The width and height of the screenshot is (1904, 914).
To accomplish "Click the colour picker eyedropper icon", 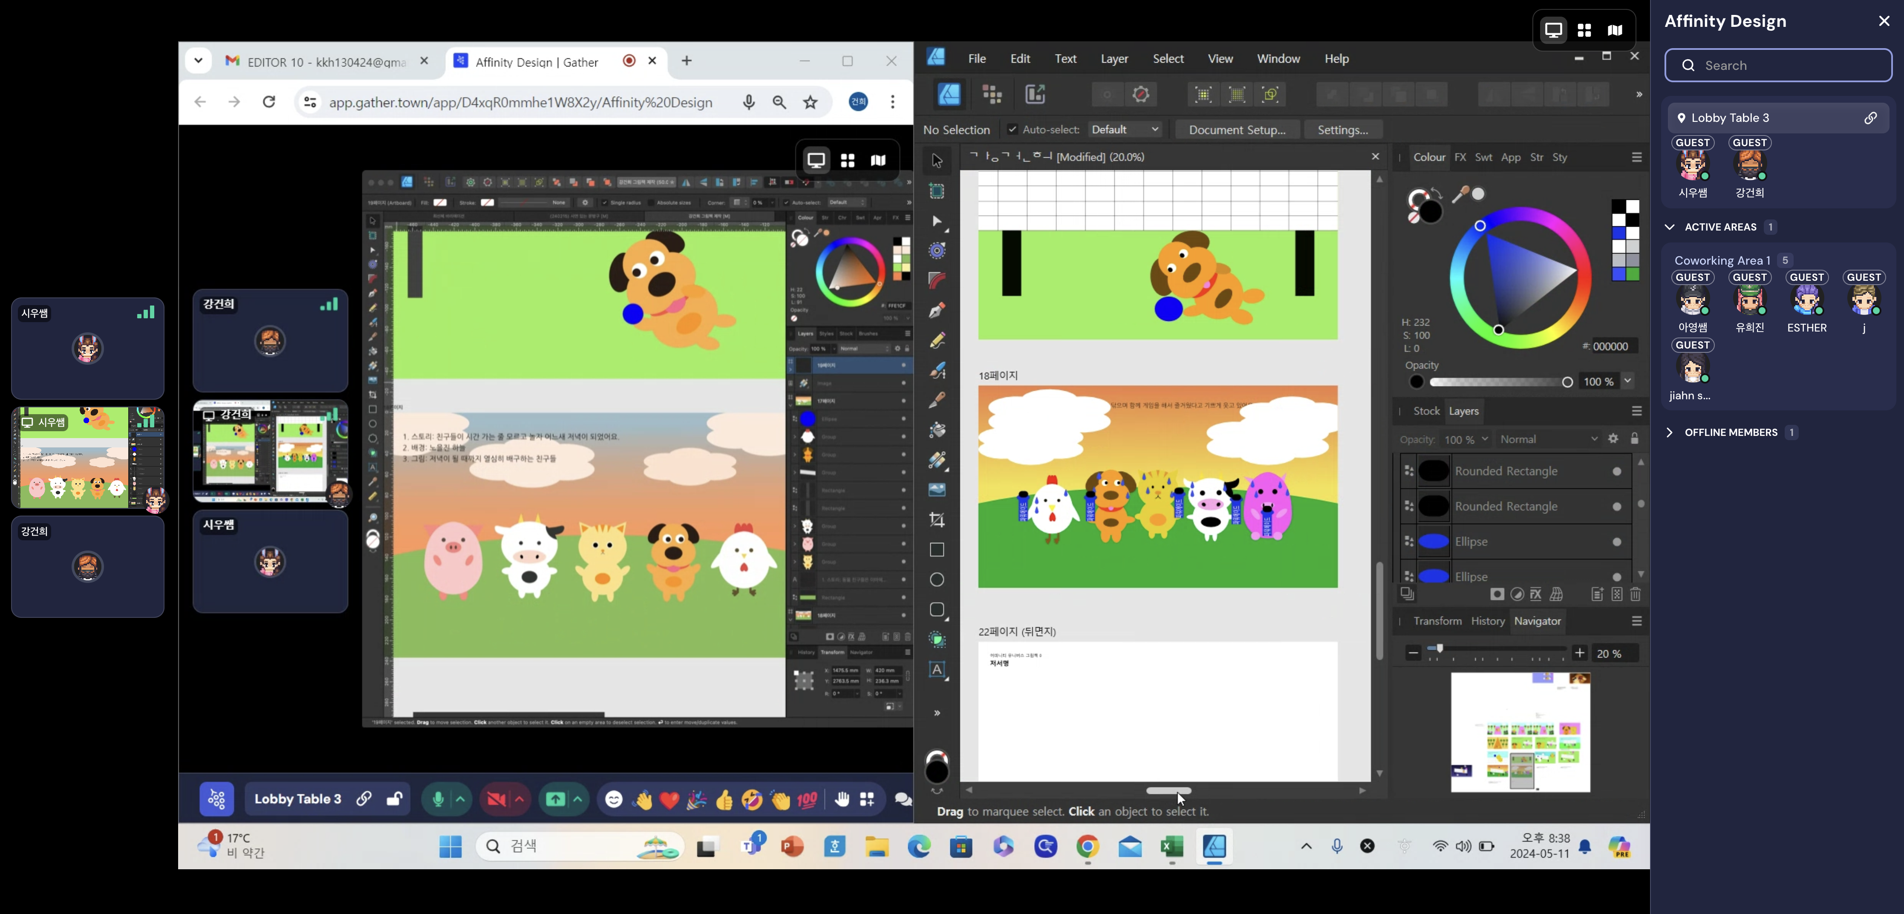I will (x=1460, y=194).
